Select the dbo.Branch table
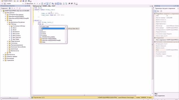This screenshot has width=179, height=100. [x=16, y=32]
